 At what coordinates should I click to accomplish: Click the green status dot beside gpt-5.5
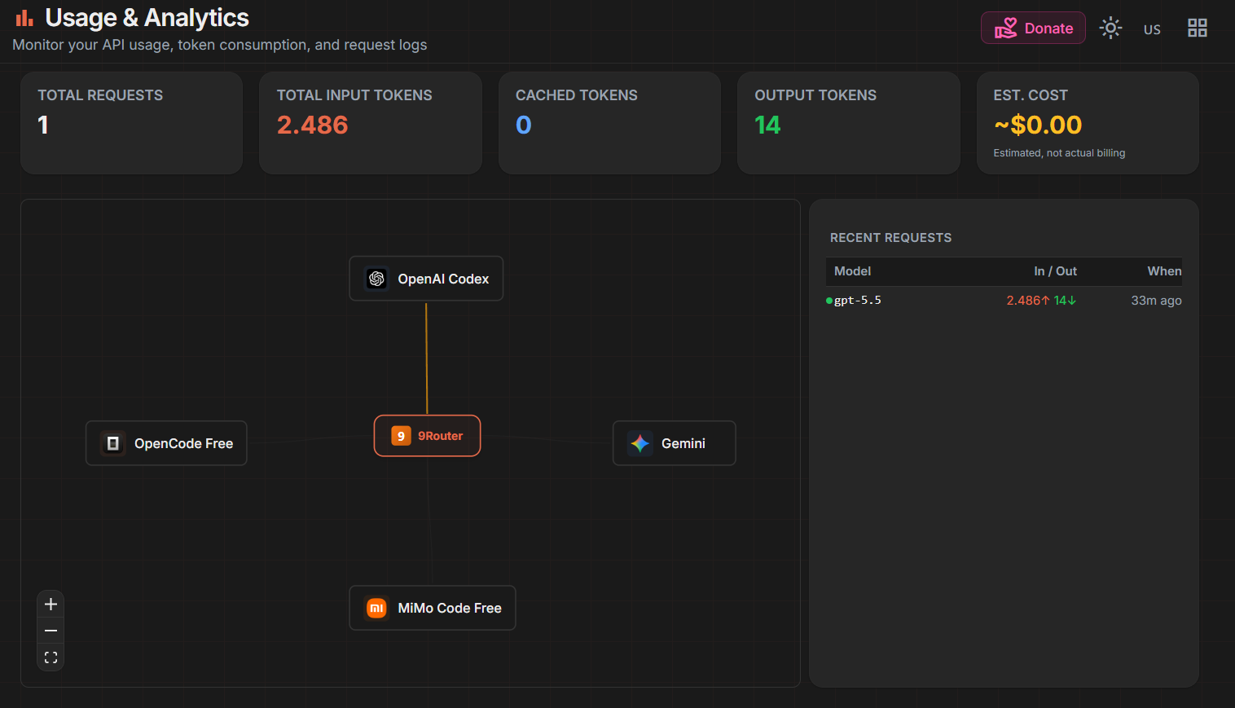(829, 301)
